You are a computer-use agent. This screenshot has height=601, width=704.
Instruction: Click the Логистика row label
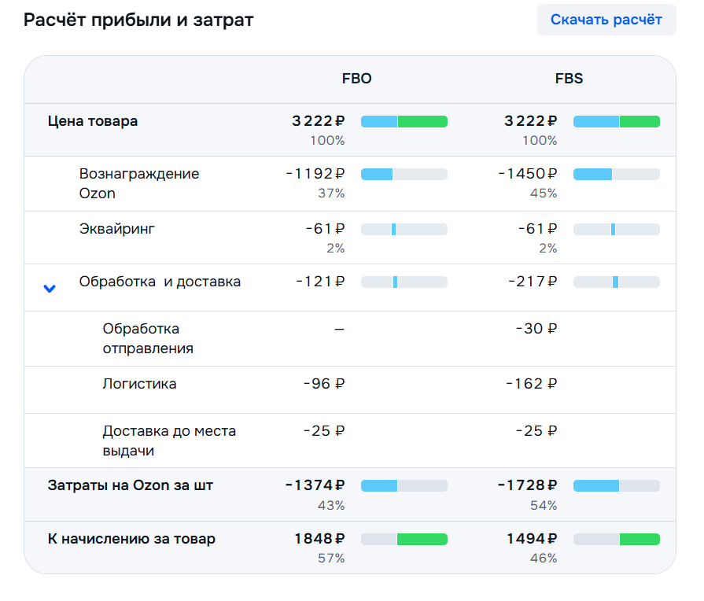click(x=139, y=384)
